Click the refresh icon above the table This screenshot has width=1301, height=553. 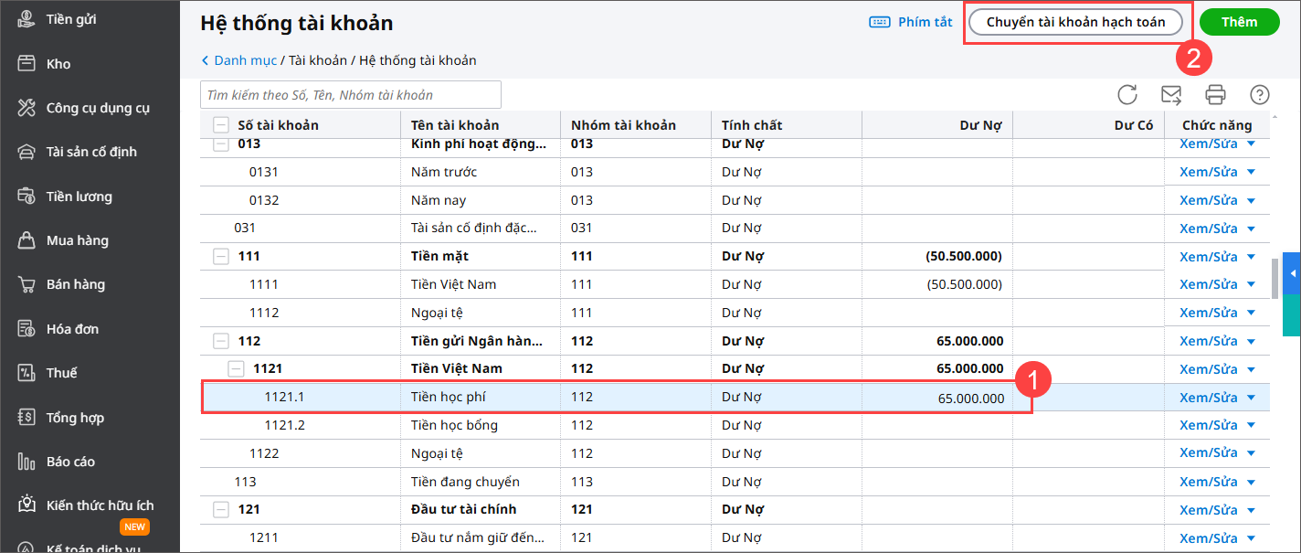[1127, 94]
